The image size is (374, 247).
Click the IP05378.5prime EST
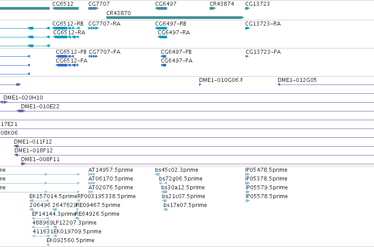click(x=247, y=183)
